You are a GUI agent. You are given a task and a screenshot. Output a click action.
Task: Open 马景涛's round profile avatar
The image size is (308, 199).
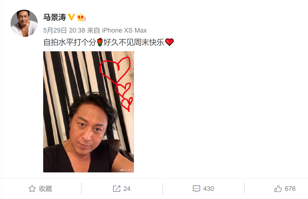[x=24, y=23]
